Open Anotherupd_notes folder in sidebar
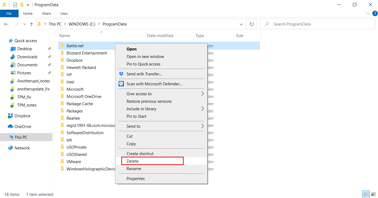The width and height of the screenshot is (378, 198). point(33,81)
